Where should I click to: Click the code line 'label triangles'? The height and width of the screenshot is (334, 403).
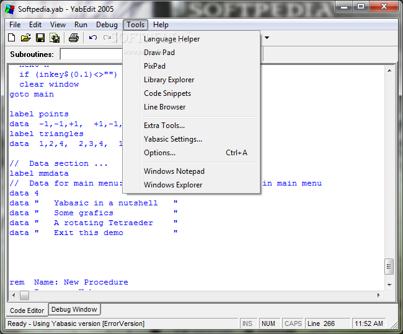46,134
